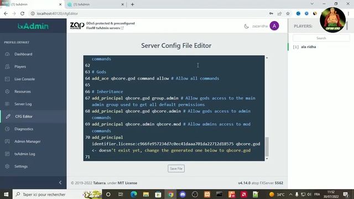Click the Save File button
Viewport: 354px width, 199px height.
coord(176,169)
